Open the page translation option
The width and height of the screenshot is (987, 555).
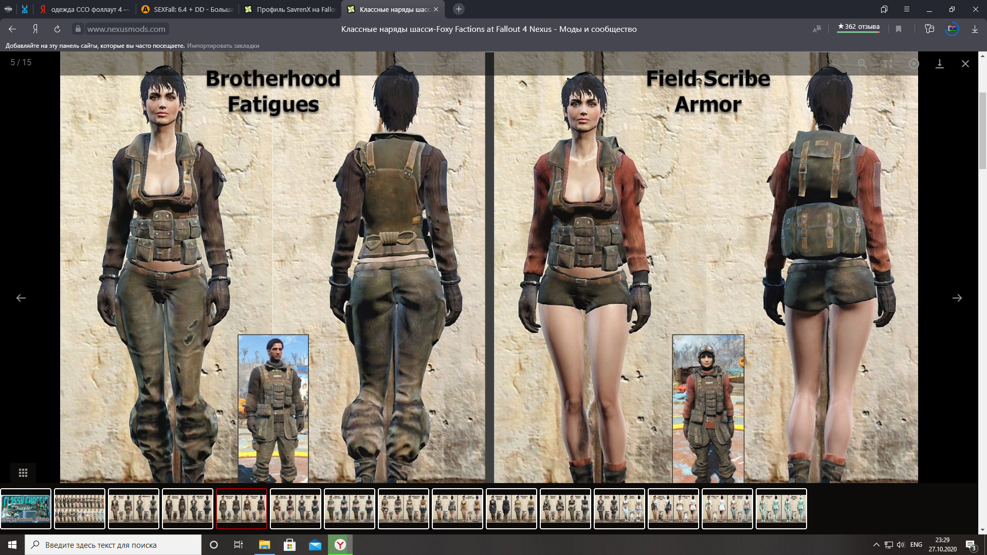point(817,29)
